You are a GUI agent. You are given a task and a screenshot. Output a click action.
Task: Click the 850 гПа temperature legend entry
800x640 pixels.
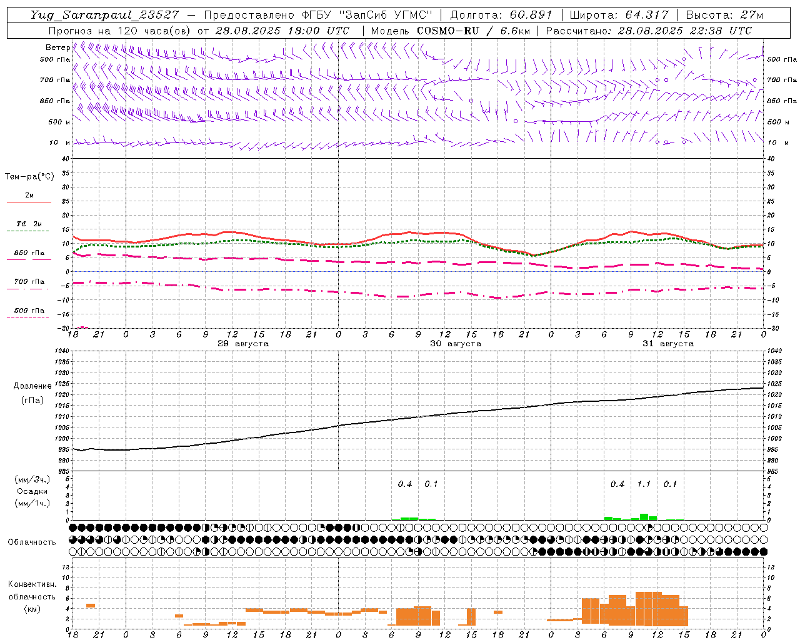[x=29, y=252]
